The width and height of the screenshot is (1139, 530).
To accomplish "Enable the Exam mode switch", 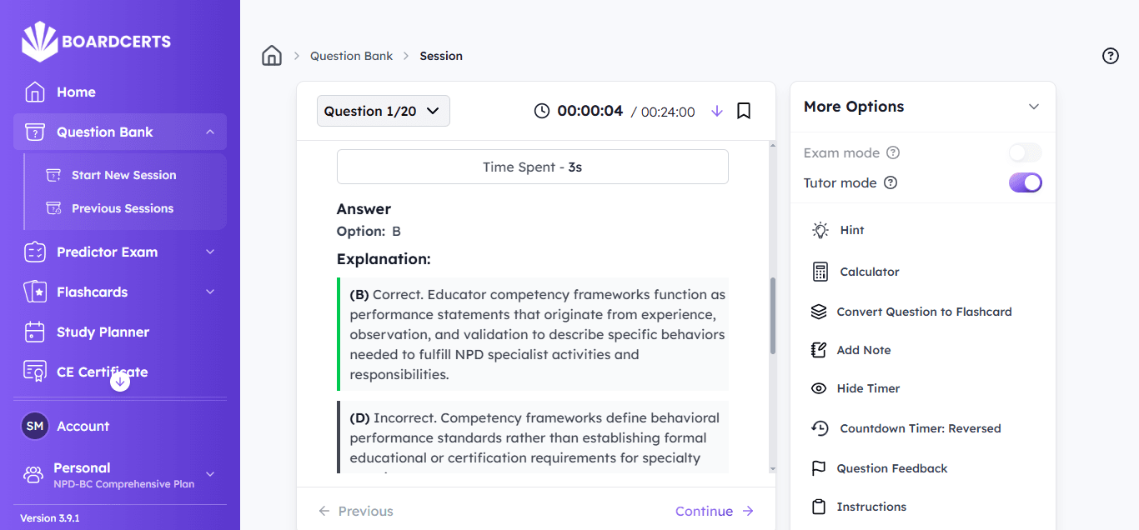I will (1025, 152).
